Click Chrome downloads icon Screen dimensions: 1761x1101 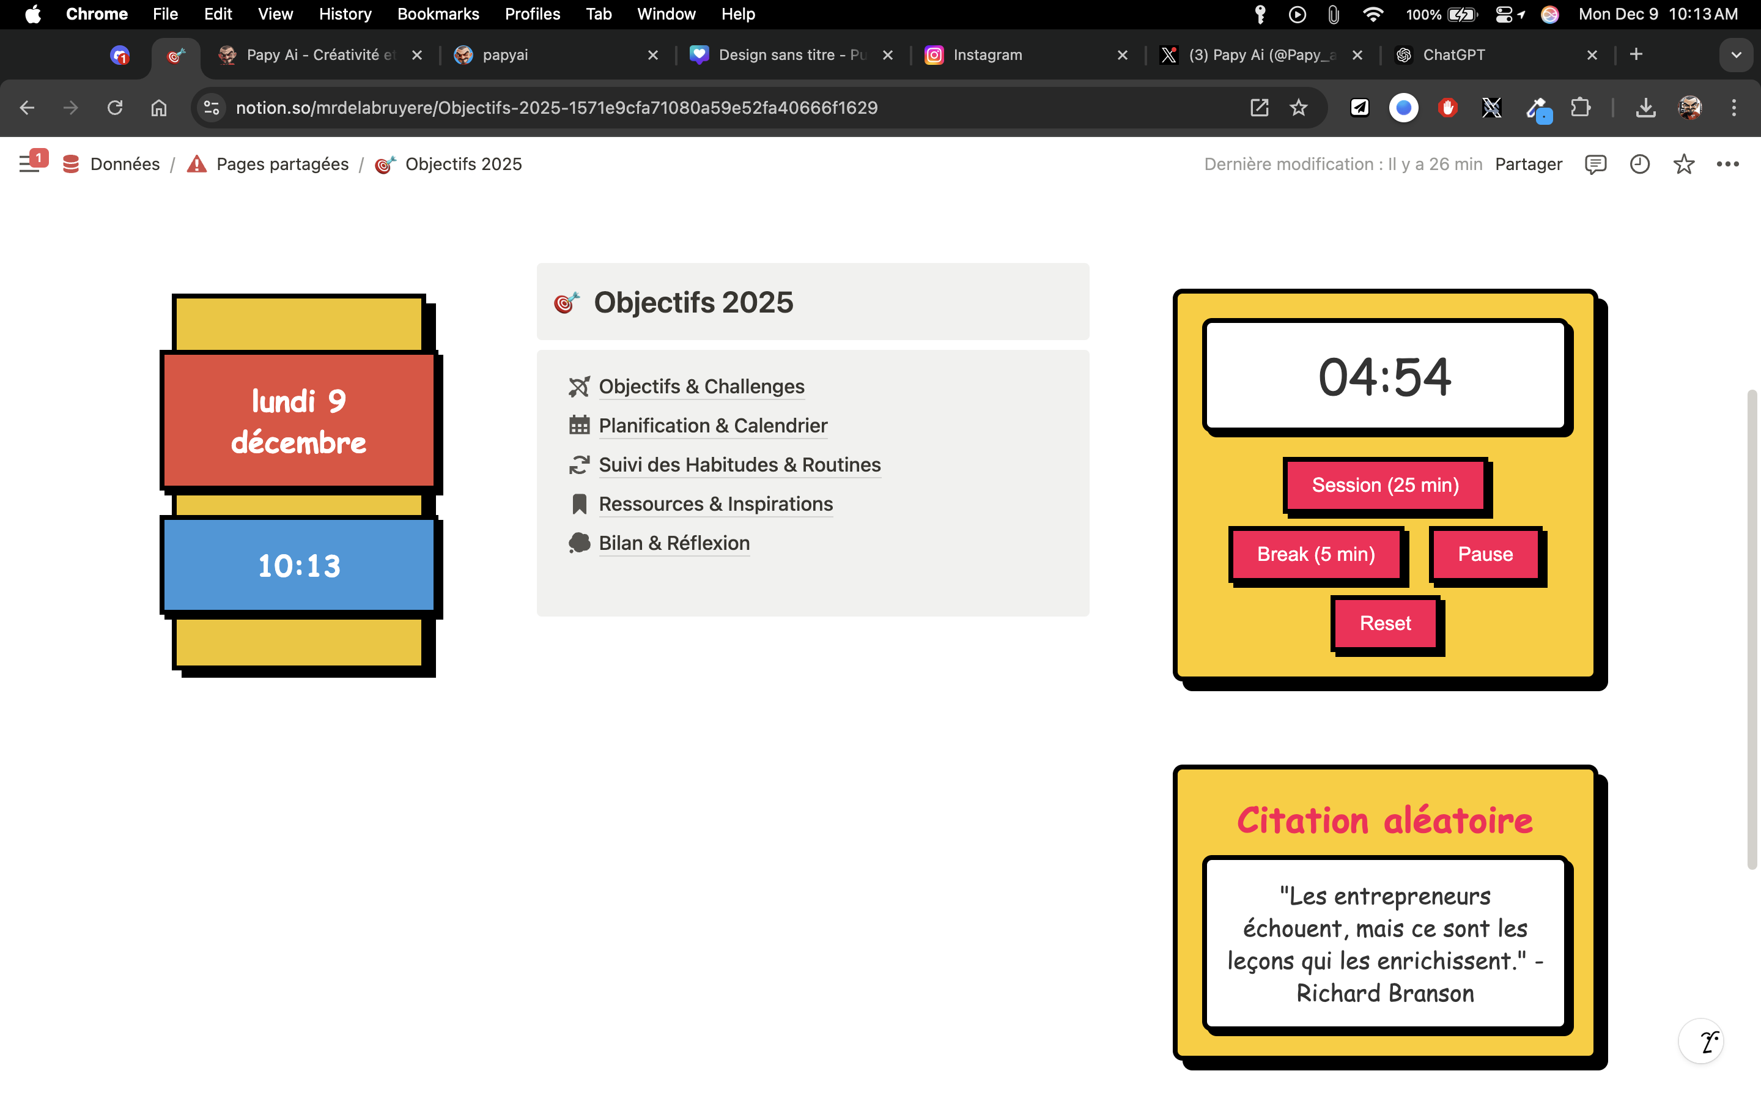pyautogui.click(x=1645, y=108)
